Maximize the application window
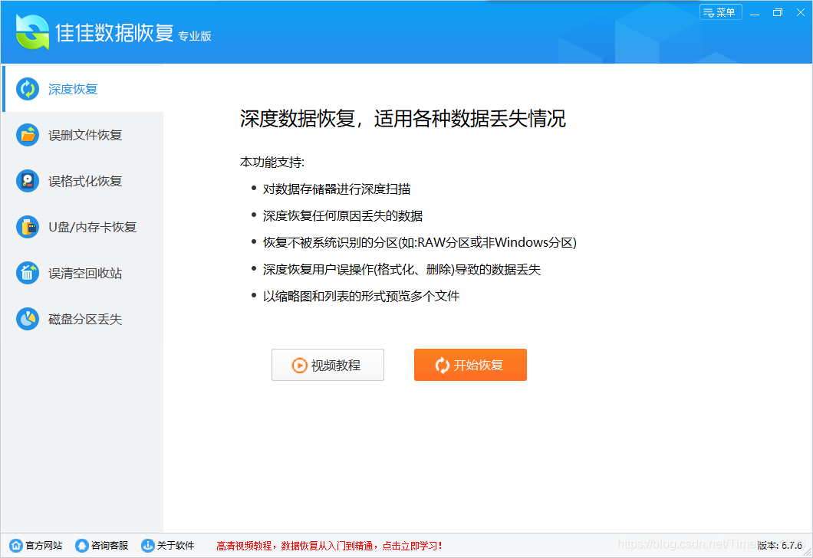Viewport: 813px width, 558px height. [x=777, y=12]
